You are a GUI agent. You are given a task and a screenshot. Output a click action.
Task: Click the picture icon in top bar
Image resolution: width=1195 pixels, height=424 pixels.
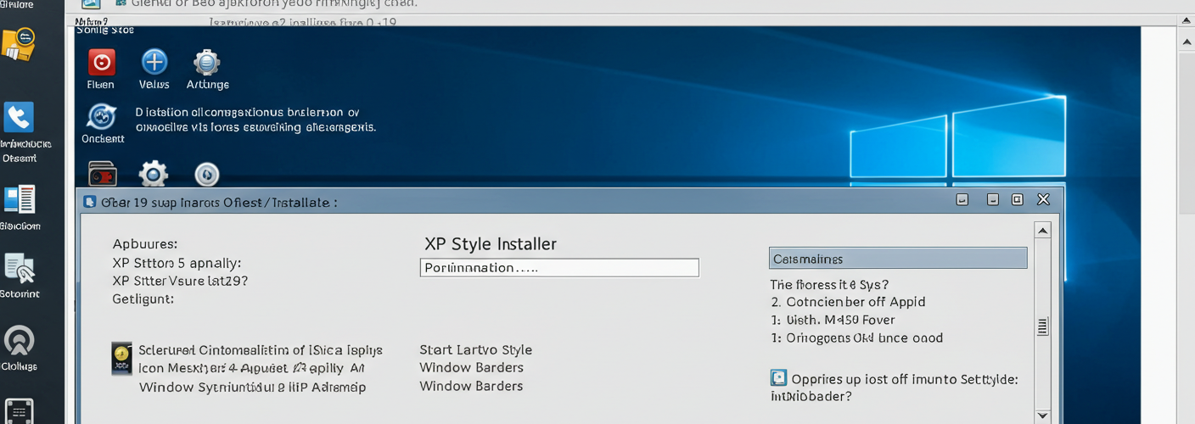coord(91,4)
